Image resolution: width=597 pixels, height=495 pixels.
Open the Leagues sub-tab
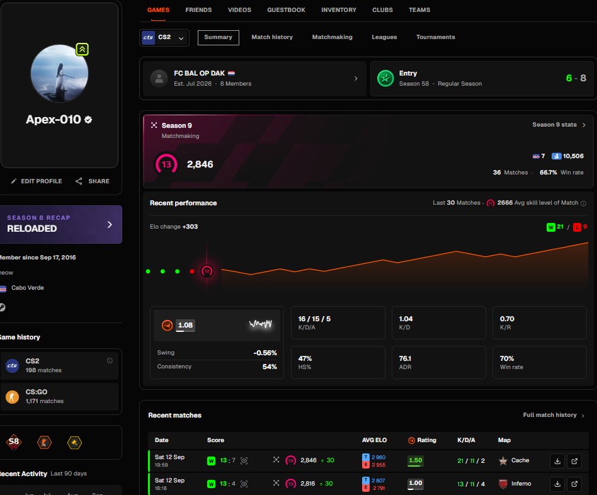tap(384, 37)
